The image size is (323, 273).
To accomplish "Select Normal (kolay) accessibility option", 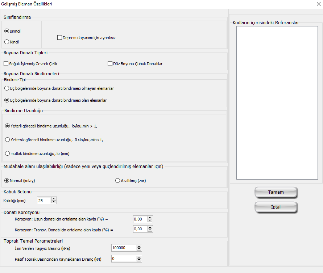I will pos(7,180).
